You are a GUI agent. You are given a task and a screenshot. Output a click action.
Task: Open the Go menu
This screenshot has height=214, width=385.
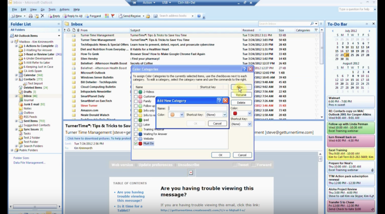tap(43, 10)
